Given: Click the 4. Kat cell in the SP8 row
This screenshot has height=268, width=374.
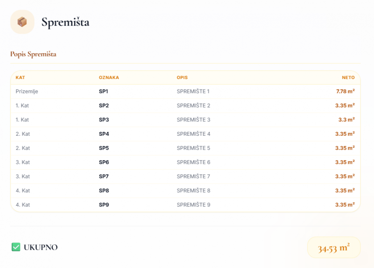Looking at the screenshot, I should 23,191.
